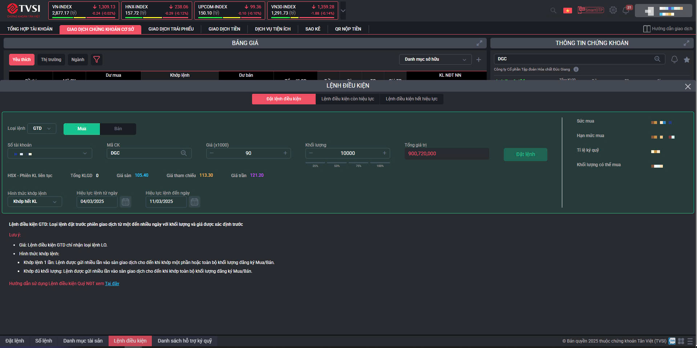Open the settings gear in the header
Image resolution: width=697 pixels, height=348 pixels.
coord(613,10)
